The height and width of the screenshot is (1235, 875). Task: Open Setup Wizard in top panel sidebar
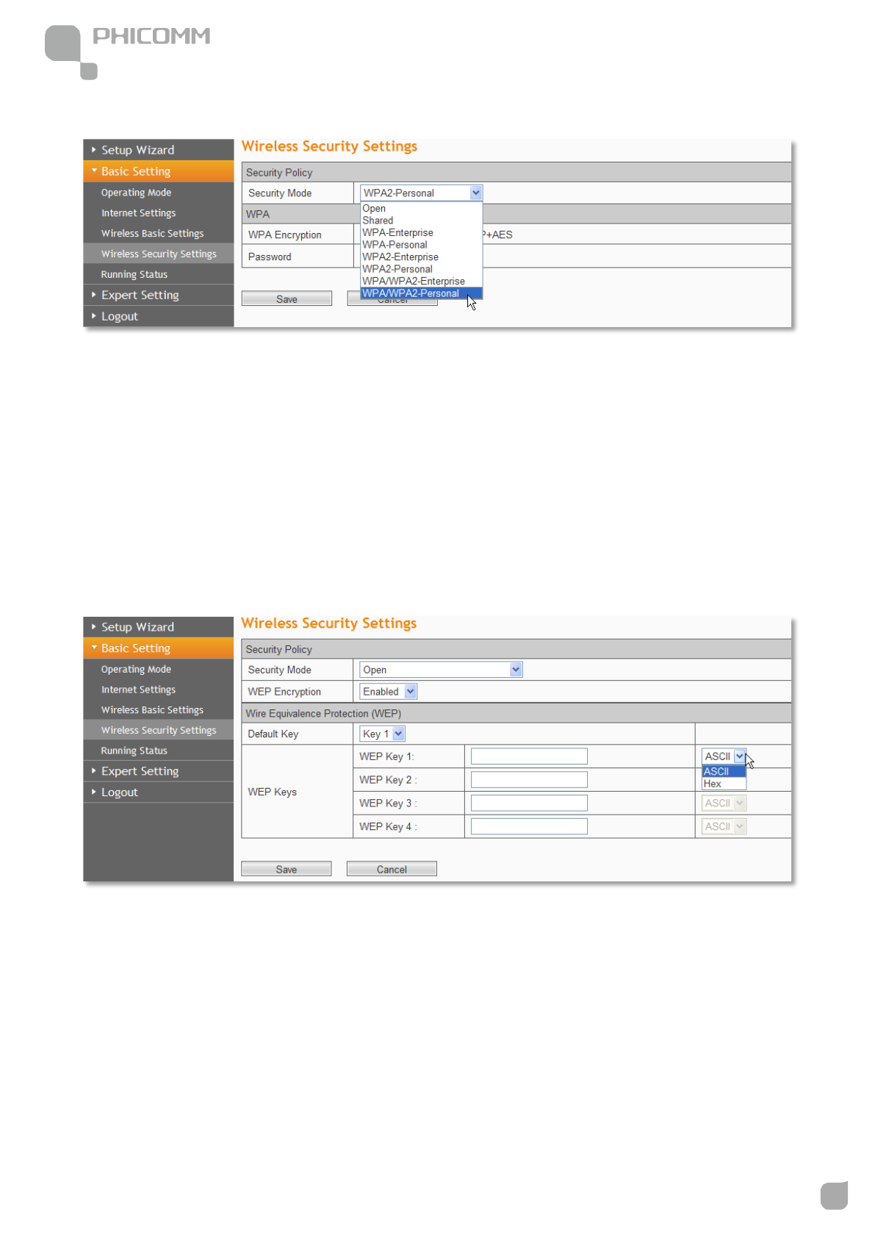click(158, 149)
